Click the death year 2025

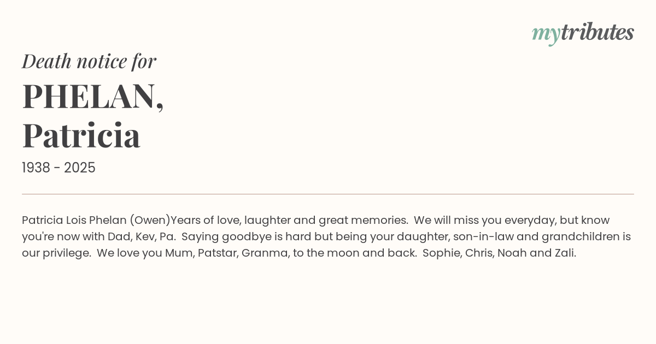[80, 168]
